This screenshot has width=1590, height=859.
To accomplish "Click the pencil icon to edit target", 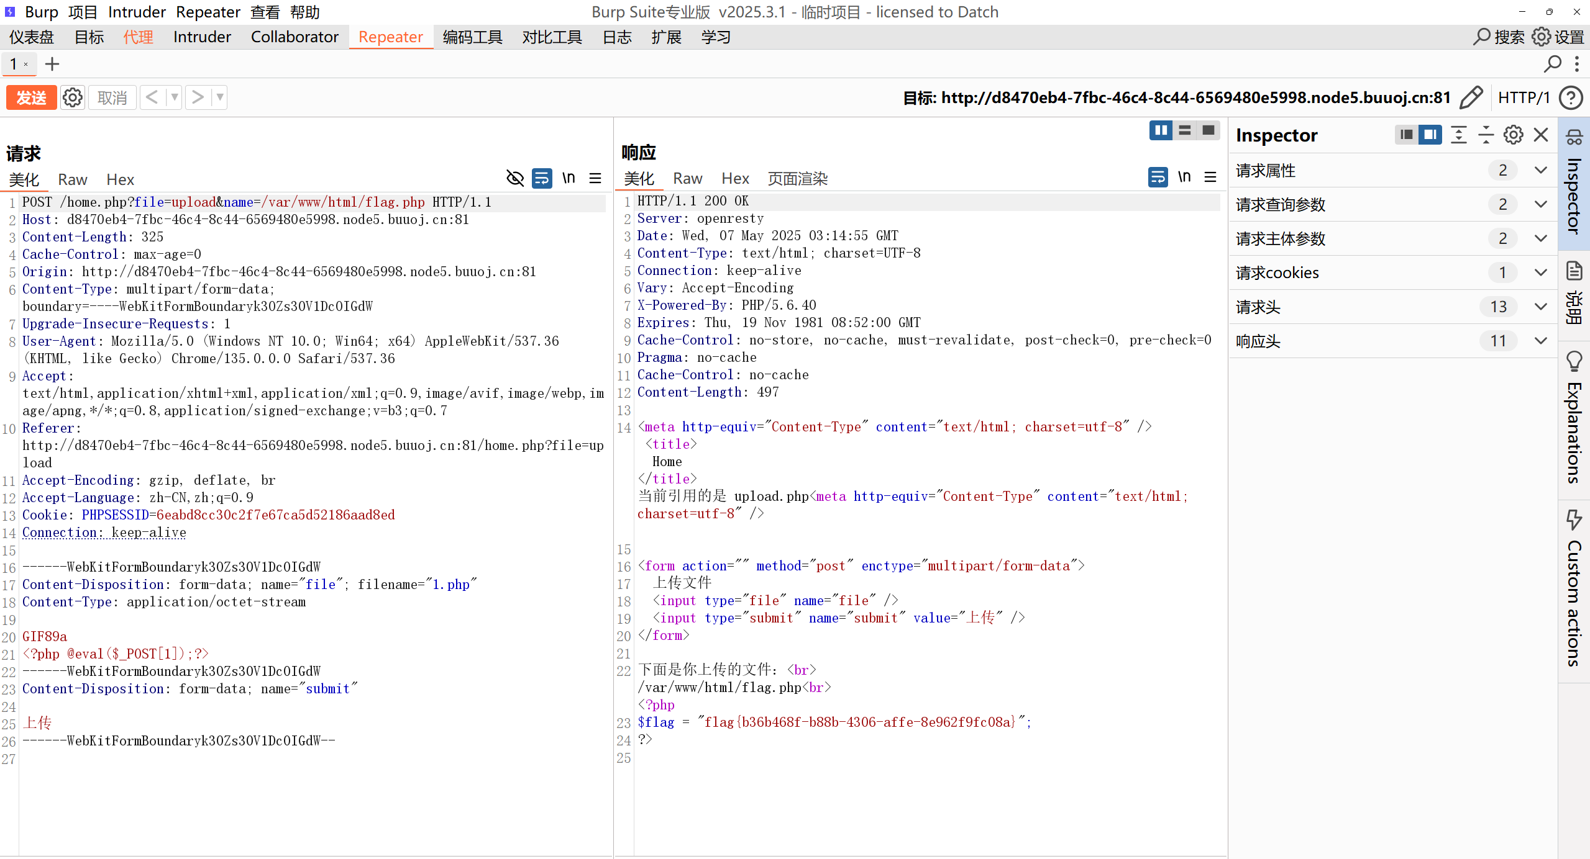I will (x=1471, y=97).
